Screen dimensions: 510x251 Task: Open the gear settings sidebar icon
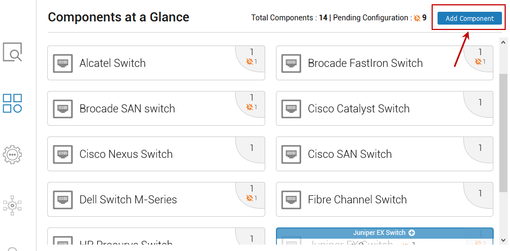click(12, 155)
